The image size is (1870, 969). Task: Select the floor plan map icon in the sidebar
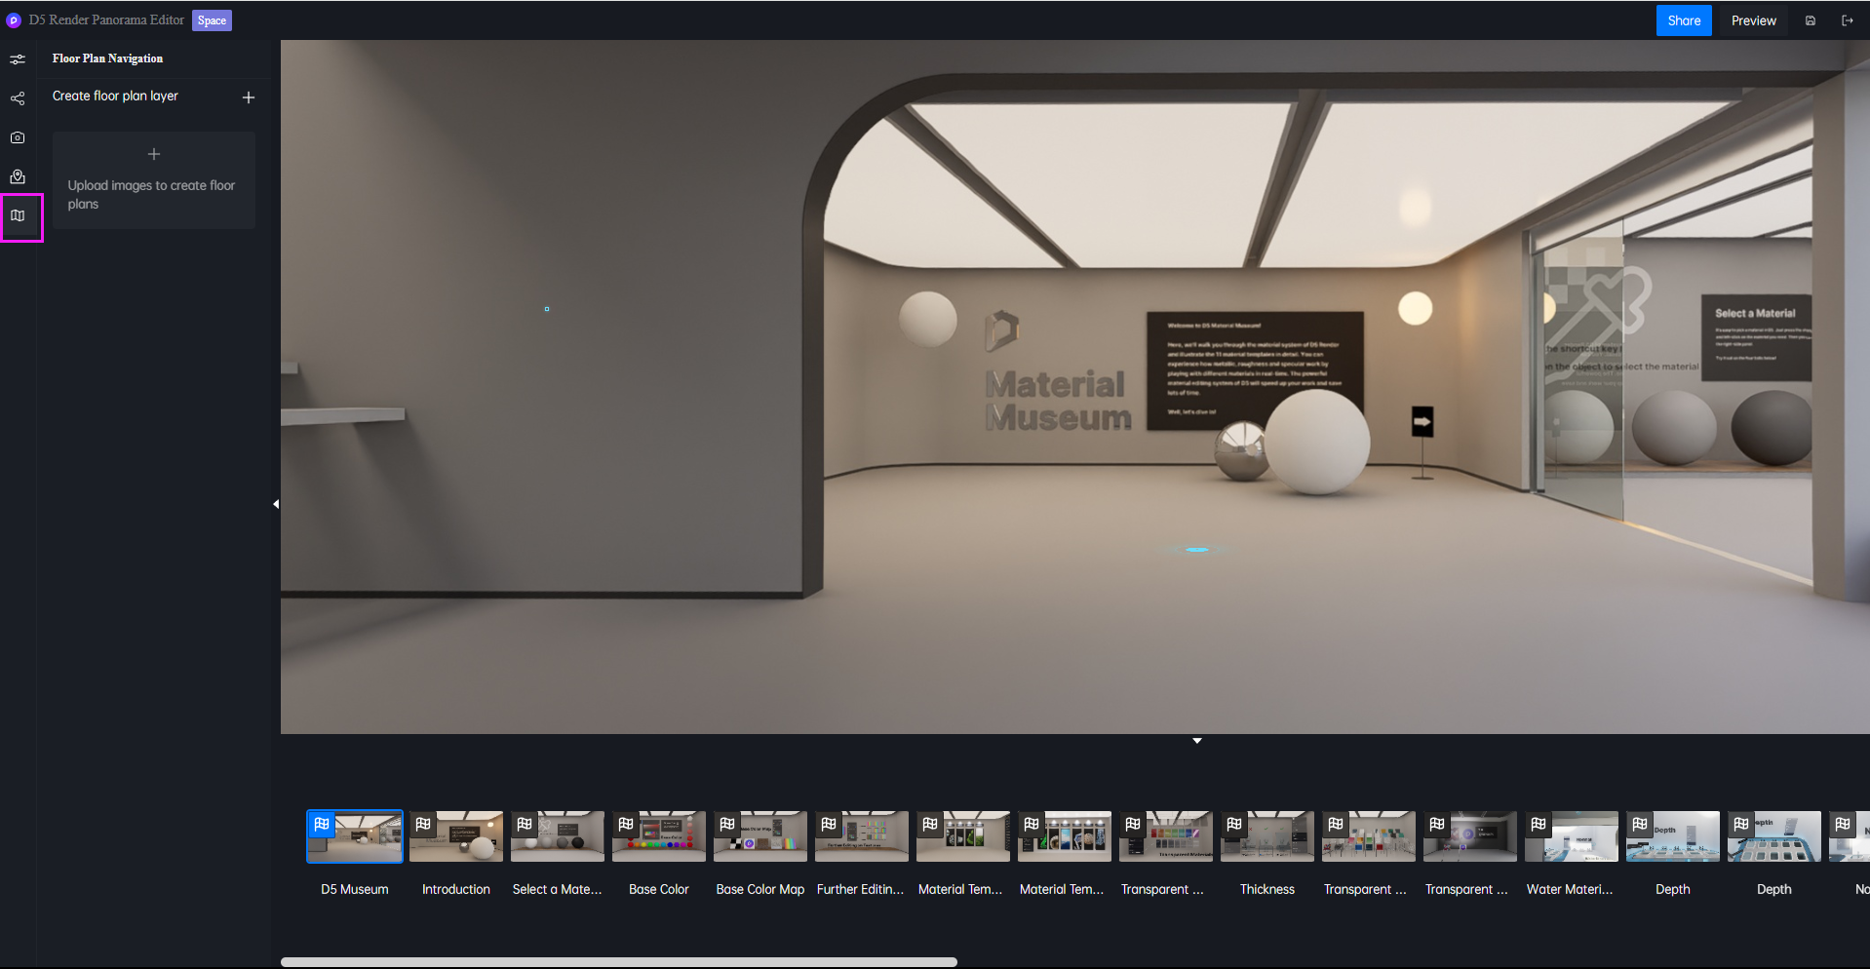(x=18, y=215)
